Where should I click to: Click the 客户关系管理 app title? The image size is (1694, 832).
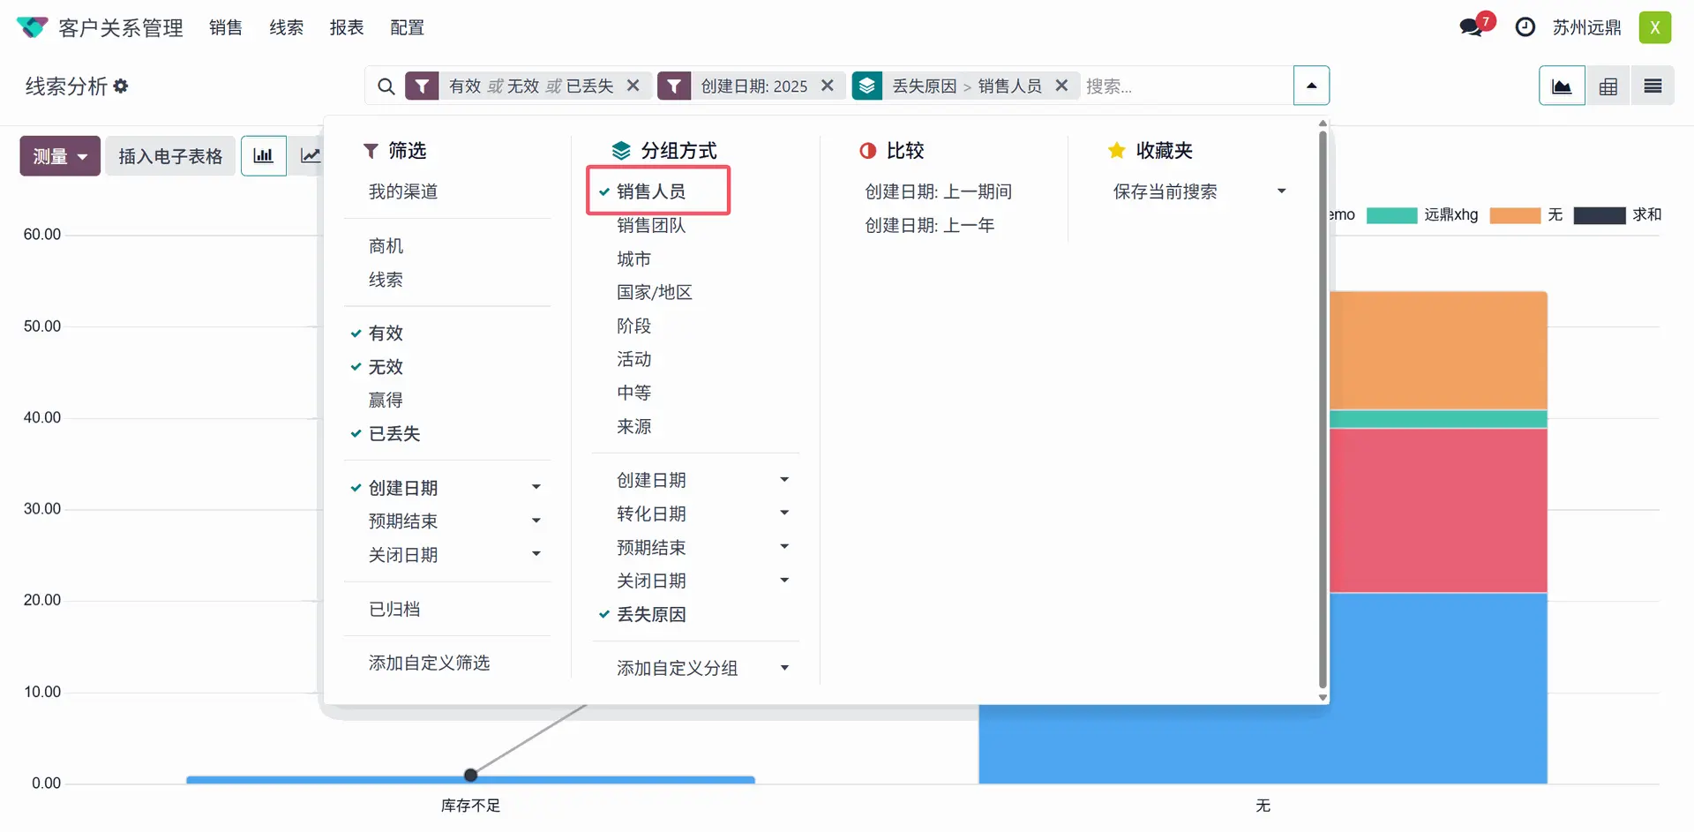(121, 27)
